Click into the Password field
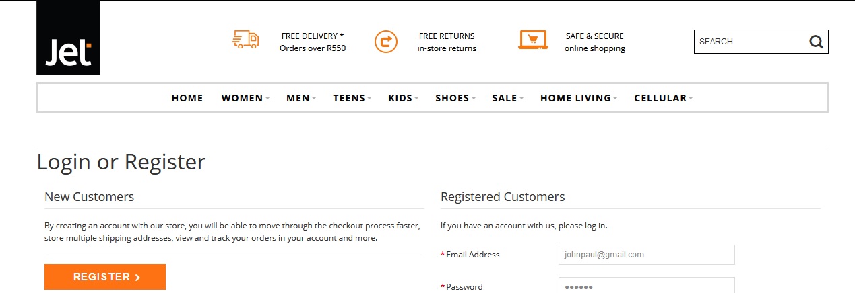This screenshot has height=293, width=855. 646,286
